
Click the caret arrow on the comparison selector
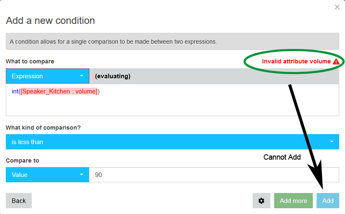tap(332, 142)
